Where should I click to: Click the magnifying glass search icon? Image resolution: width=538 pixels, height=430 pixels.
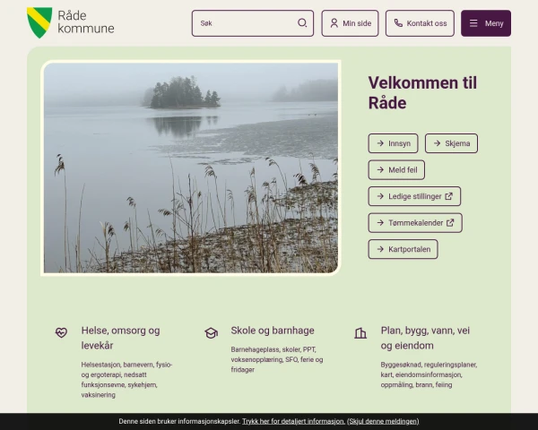[302, 23]
